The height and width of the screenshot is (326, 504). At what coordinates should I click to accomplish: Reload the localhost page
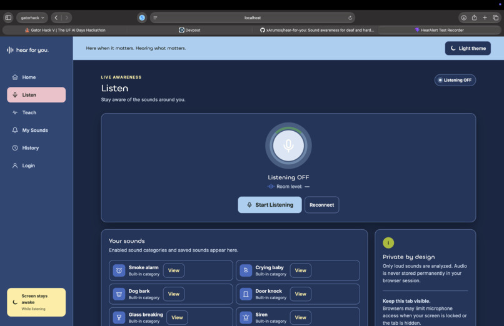point(350,17)
